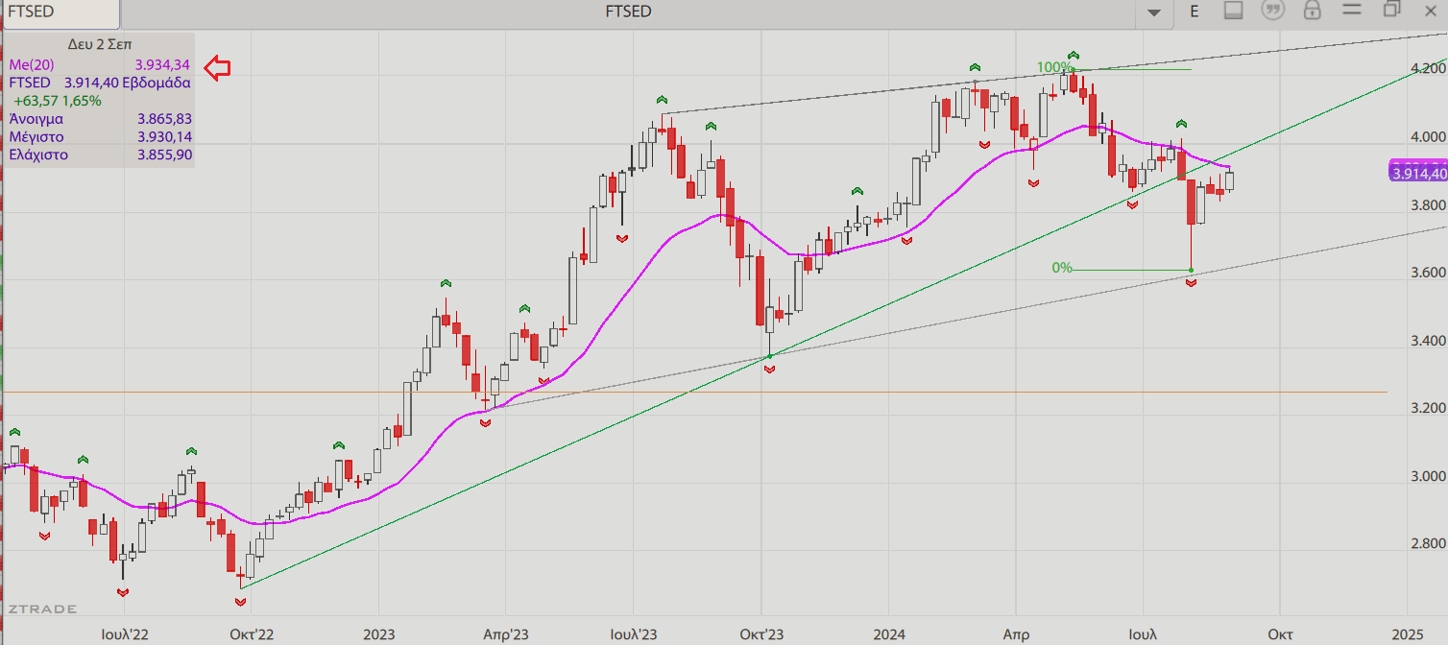The height and width of the screenshot is (645, 1448).
Task: Click the Me(20) value 3.934,34
Action: click(x=162, y=64)
